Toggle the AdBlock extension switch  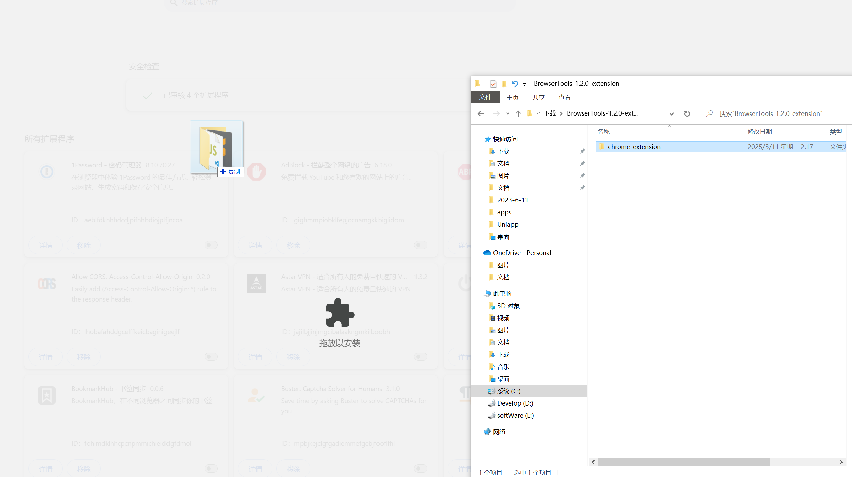(x=421, y=245)
